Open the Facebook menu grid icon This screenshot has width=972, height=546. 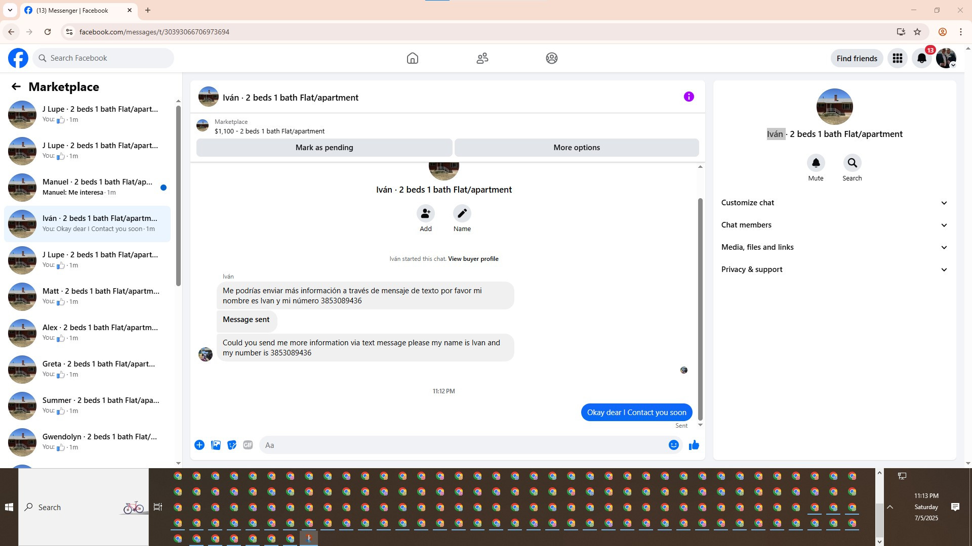897,58
